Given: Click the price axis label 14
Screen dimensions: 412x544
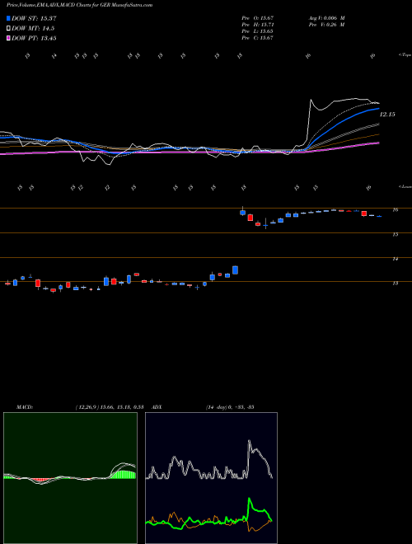Looking at the screenshot, I should (395, 259).
